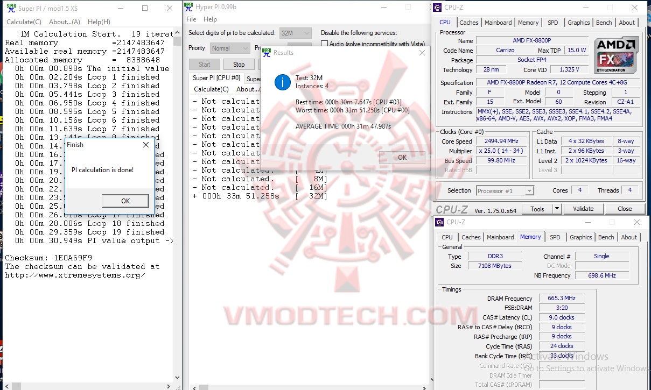Click the AVERAGE TIME 000h 31m 47.987s text
Screen dimensions: 651x390
(x=343, y=126)
